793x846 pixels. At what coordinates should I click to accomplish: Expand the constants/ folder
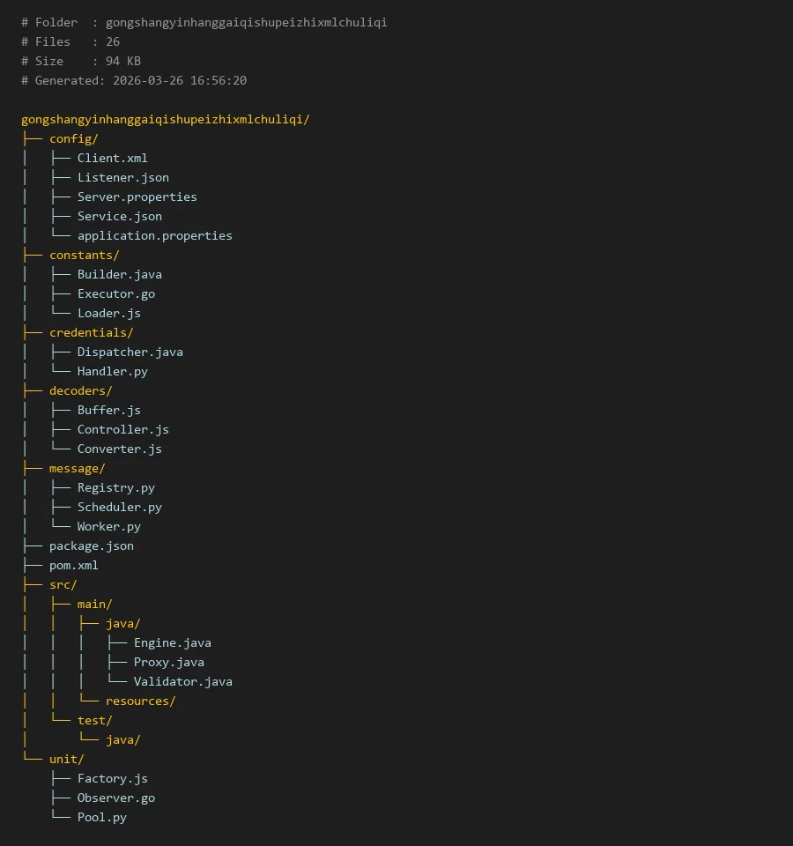point(84,255)
